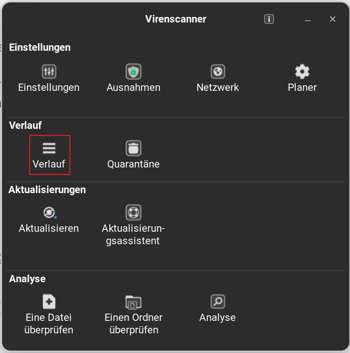The height and width of the screenshot is (353, 350).
Task: Click the "Quarantäne" text label
Action: [133, 164]
